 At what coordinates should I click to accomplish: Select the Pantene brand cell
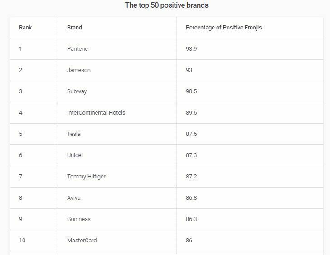[78, 49]
